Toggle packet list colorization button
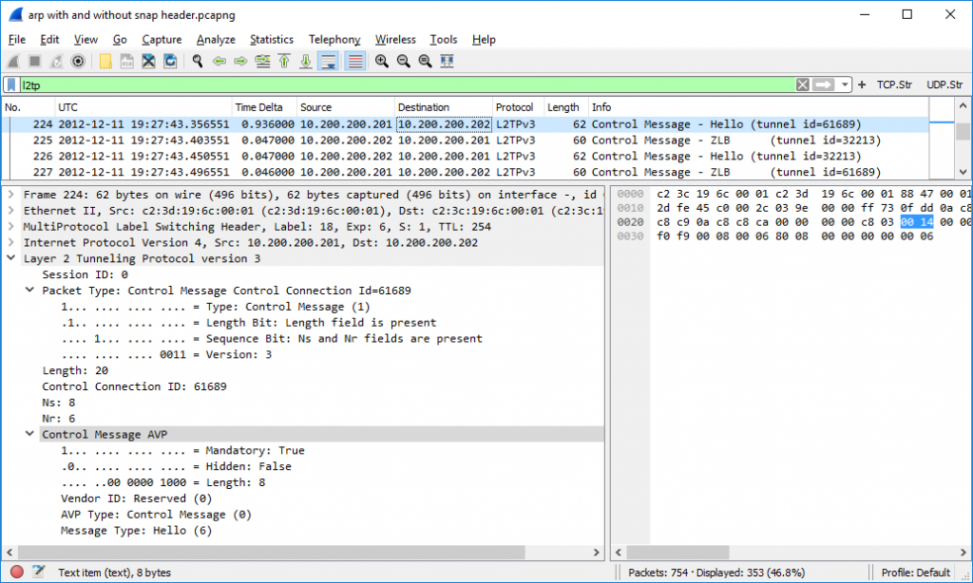 coord(355,62)
